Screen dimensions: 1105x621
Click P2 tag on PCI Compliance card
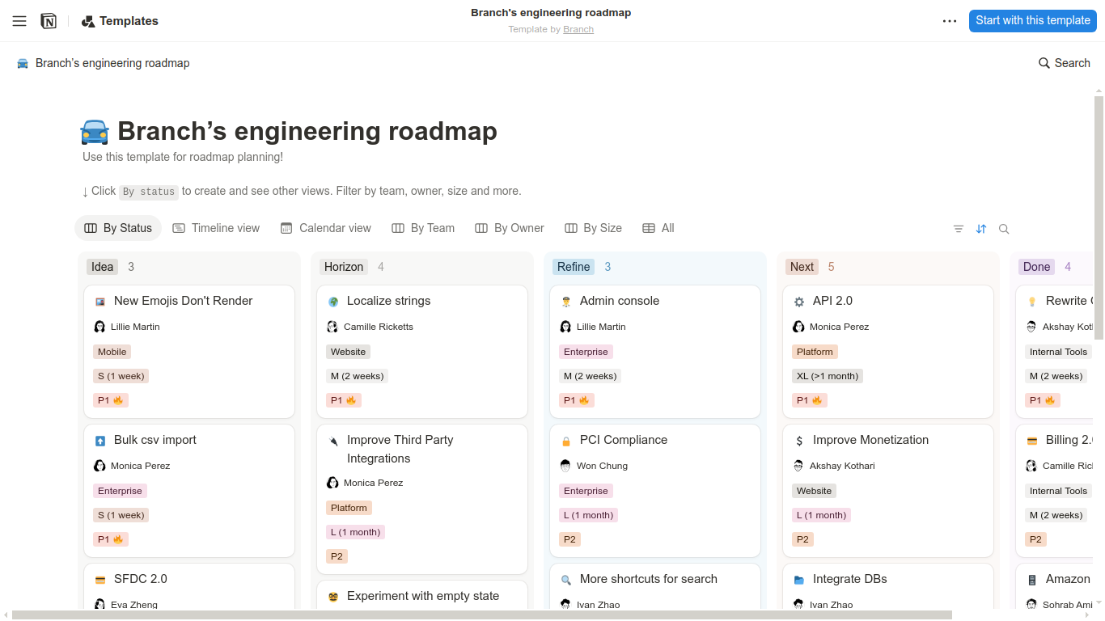point(569,539)
